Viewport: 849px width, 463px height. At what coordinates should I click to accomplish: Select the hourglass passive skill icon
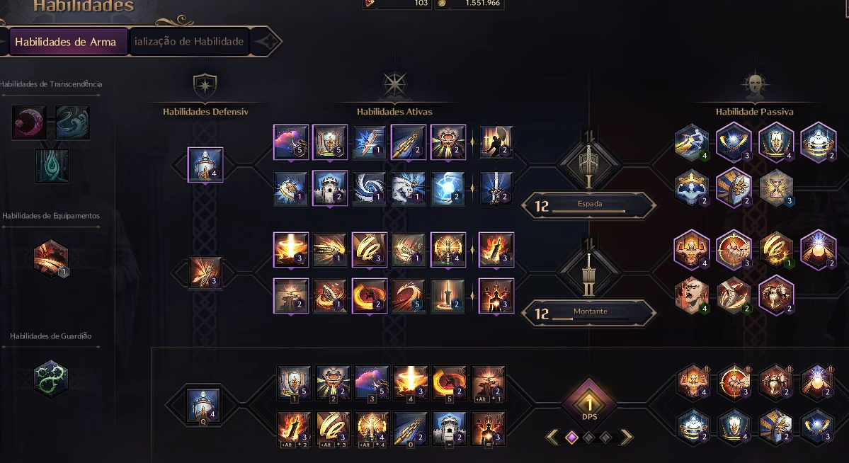[776, 188]
